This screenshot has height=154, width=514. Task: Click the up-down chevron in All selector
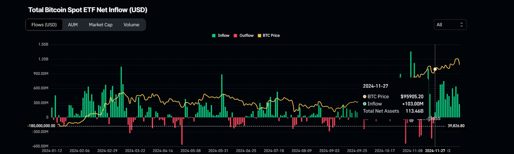(x=461, y=25)
